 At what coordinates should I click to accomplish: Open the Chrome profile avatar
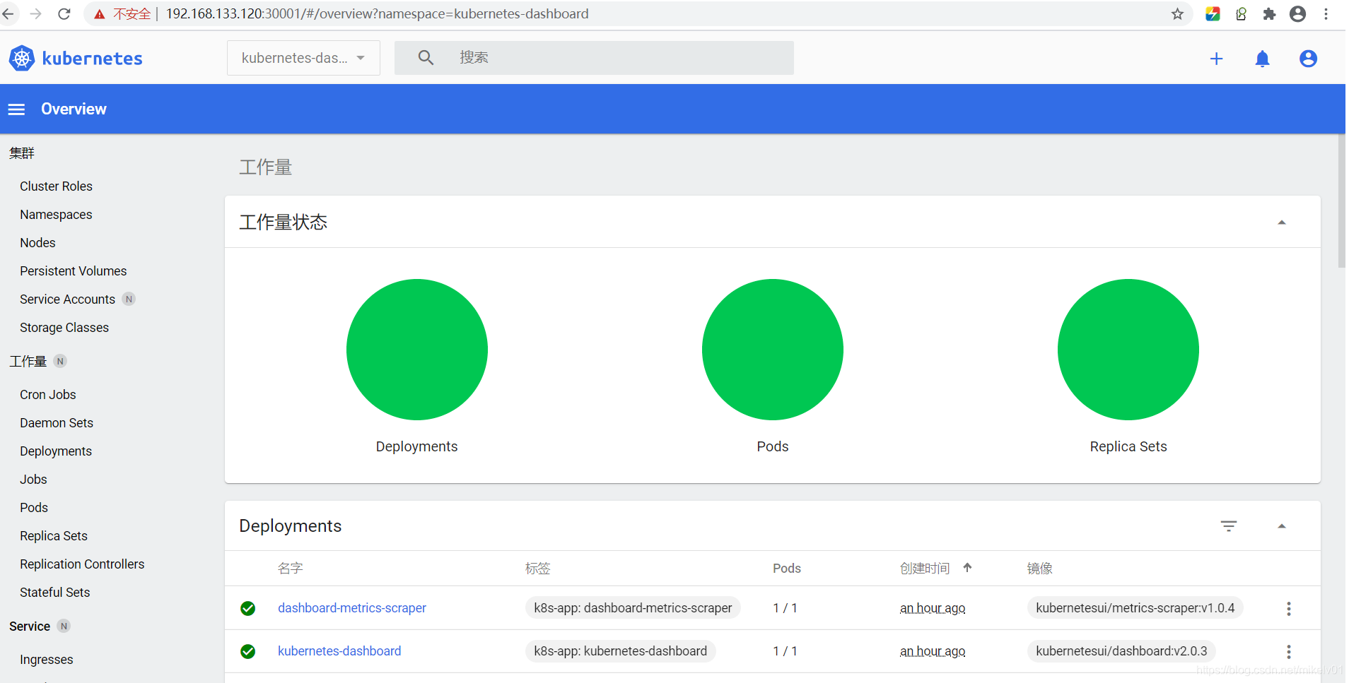[x=1297, y=14]
